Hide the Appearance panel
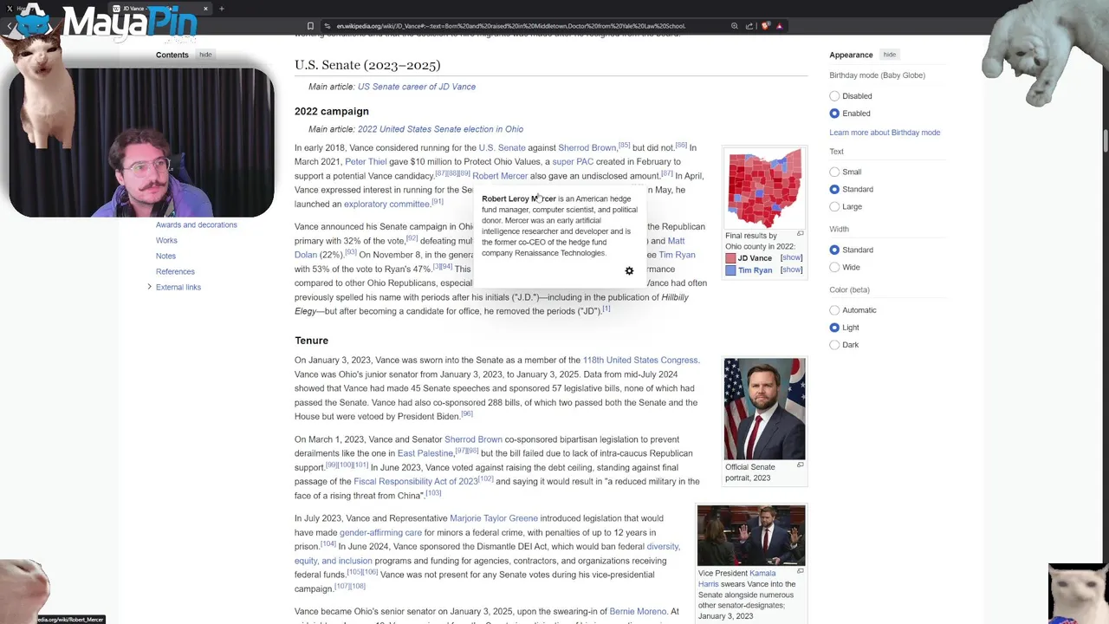 [x=889, y=55]
